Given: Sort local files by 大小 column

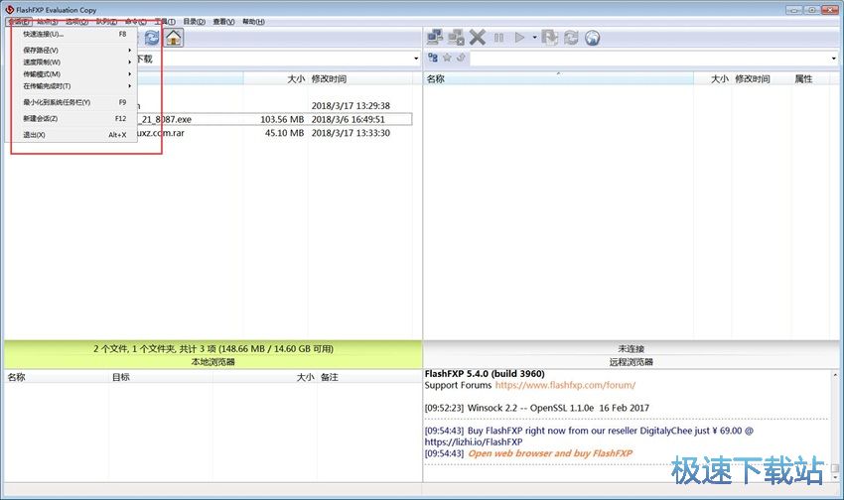Looking at the screenshot, I should tap(275, 79).
